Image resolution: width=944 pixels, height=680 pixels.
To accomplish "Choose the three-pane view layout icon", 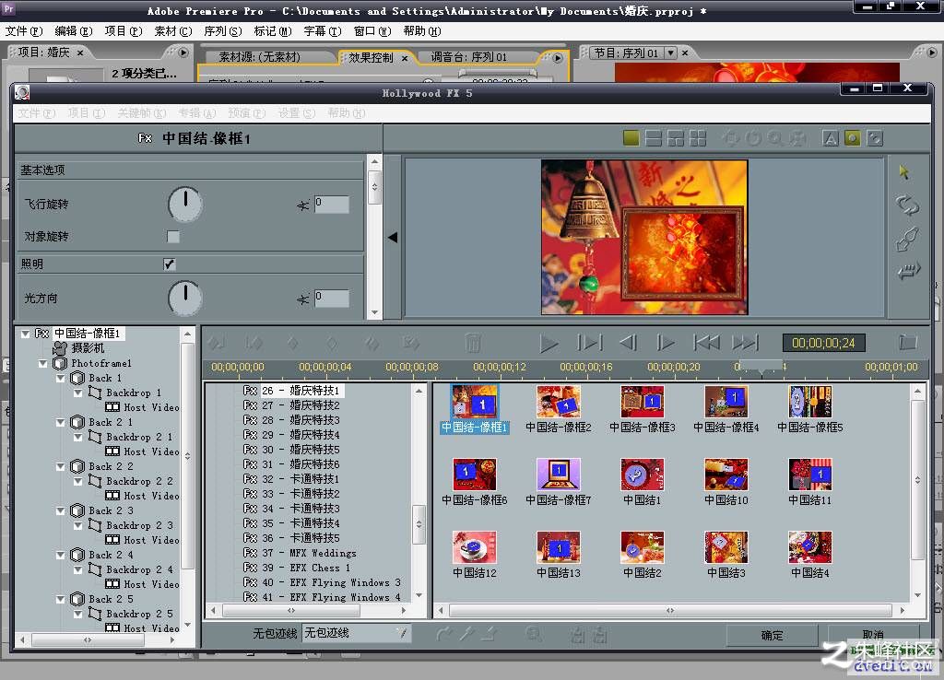I will 676,138.
